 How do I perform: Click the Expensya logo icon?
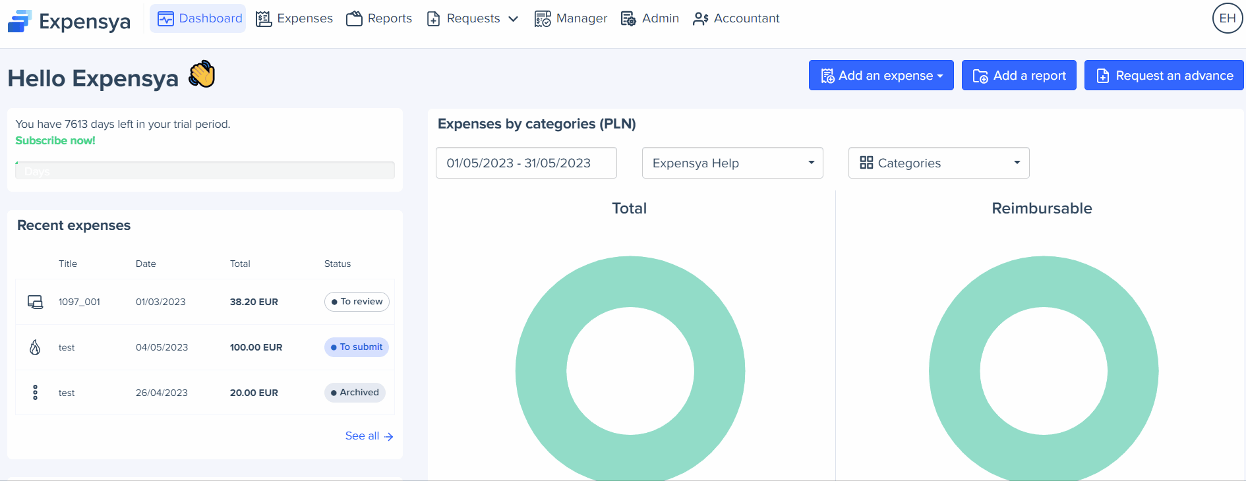click(20, 21)
